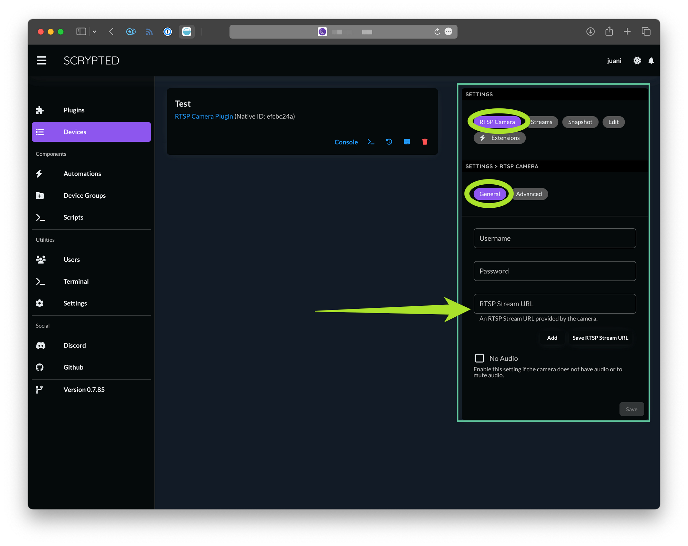Open the Extensions tab
The width and height of the screenshot is (688, 546).
click(499, 138)
